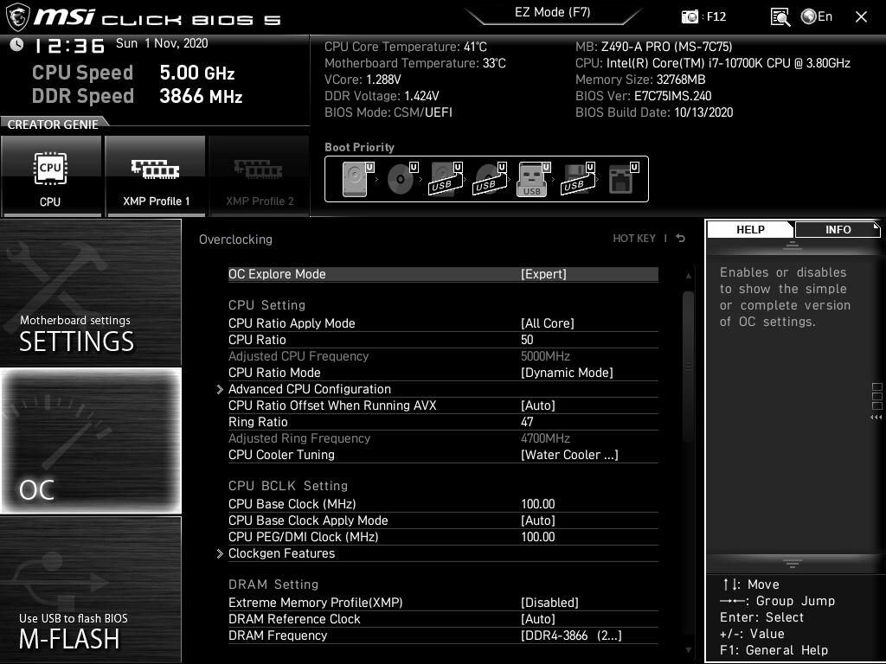This screenshot has width=886, height=664.
Task: Click the help panel bottom grip handle
Action: tap(793, 564)
